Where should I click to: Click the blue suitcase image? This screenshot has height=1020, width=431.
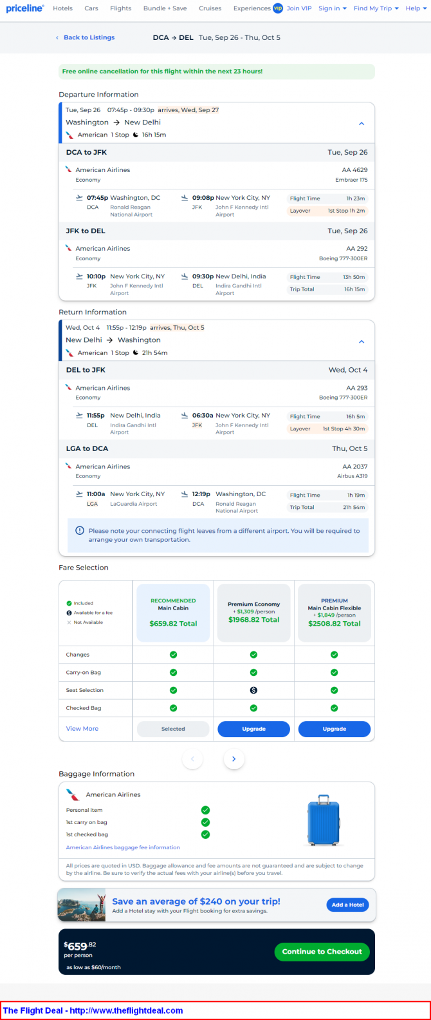click(324, 820)
